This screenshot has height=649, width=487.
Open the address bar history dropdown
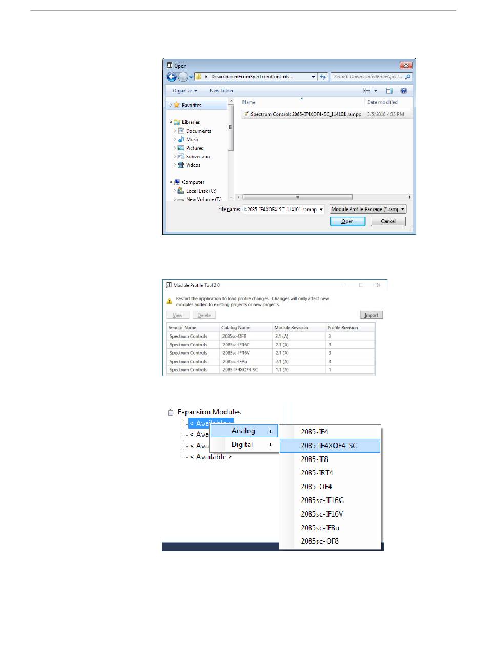pos(314,77)
